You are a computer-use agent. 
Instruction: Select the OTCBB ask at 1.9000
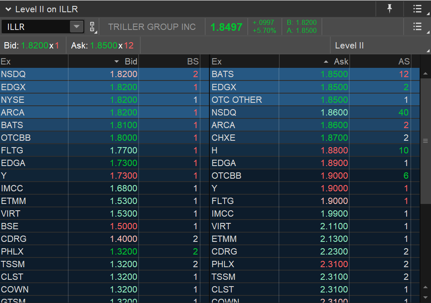pyautogui.click(x=315, y=175)
